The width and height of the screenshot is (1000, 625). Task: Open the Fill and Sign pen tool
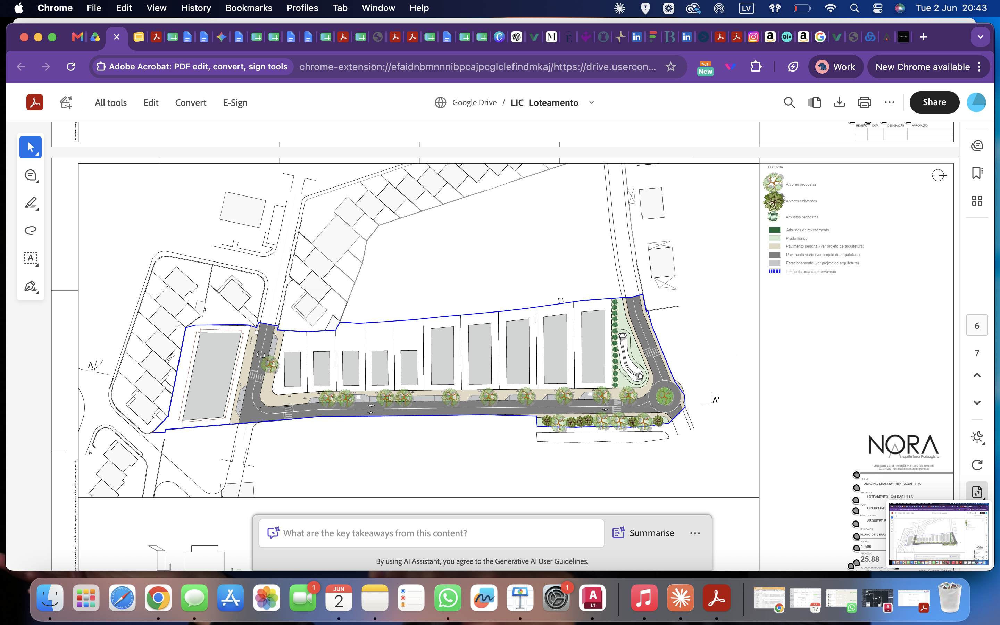click(31, 286)
